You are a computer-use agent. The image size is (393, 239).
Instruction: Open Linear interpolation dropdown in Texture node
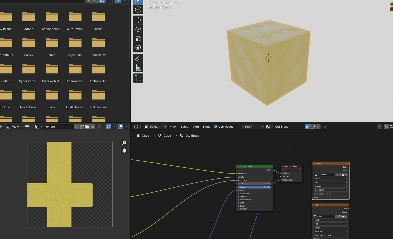click(331, 179)
